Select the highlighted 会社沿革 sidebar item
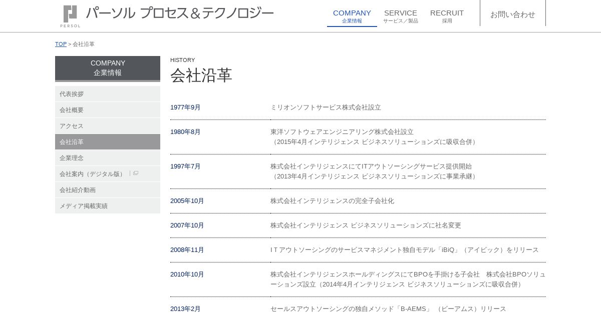 108,142
